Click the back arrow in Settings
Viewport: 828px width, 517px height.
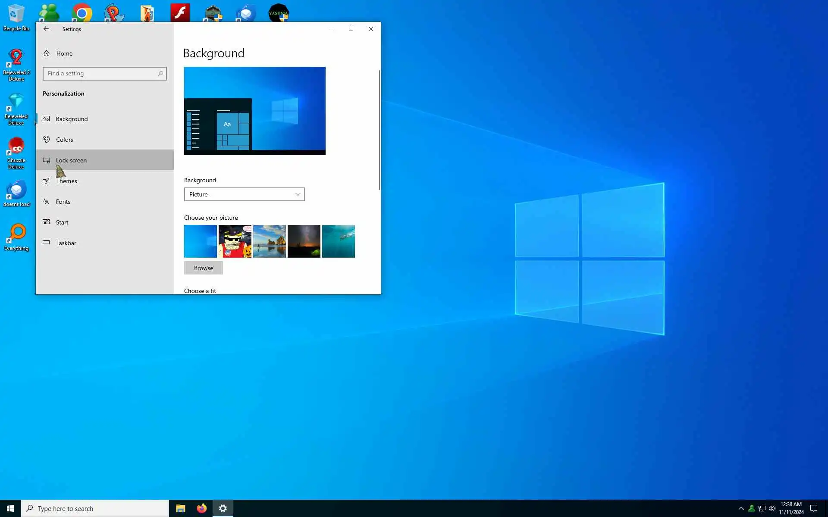(x=46, y=29)
